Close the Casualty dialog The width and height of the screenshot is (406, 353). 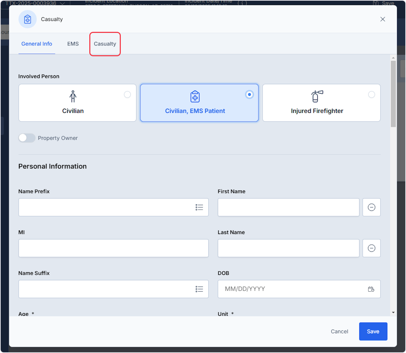click(383, 19)
